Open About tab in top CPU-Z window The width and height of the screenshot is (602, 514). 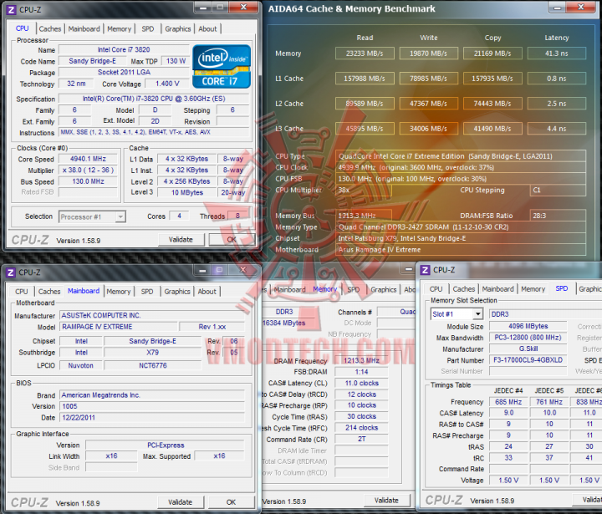pos(207,28)
